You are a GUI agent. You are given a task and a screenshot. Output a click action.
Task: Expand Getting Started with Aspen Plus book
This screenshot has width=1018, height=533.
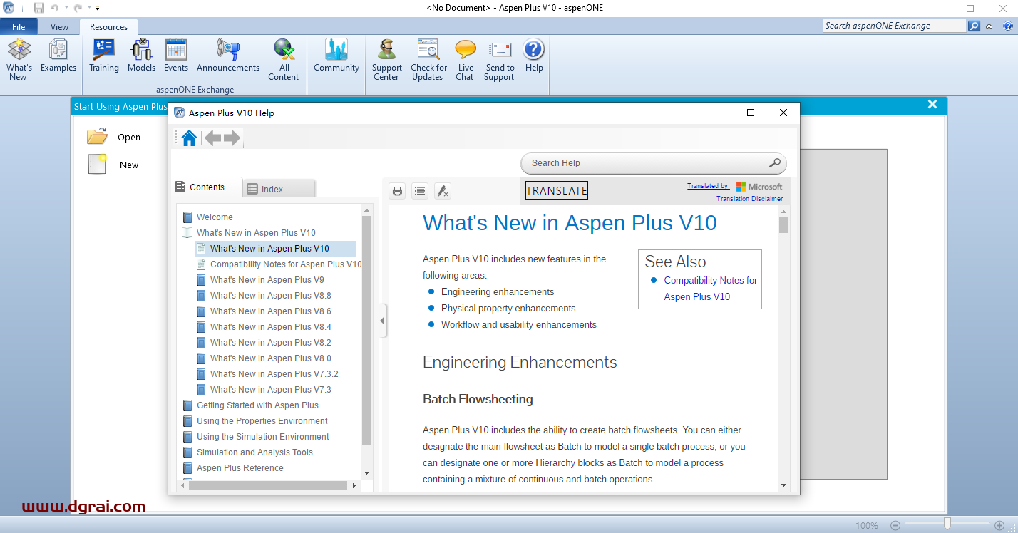click(x=187, y=405)
